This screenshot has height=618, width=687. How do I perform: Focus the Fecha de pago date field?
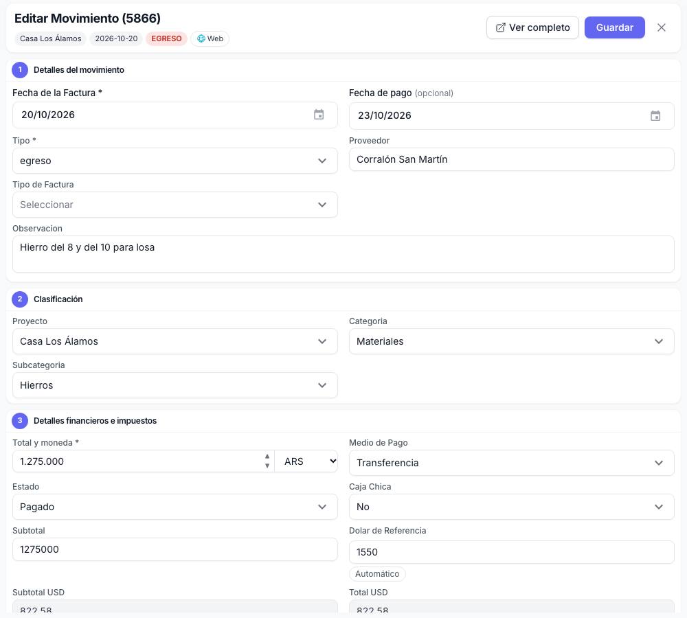[511, 115]
